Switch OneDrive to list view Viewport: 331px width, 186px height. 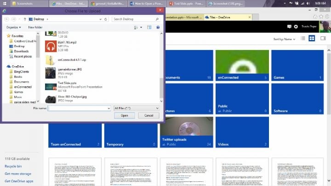[303, 39]
